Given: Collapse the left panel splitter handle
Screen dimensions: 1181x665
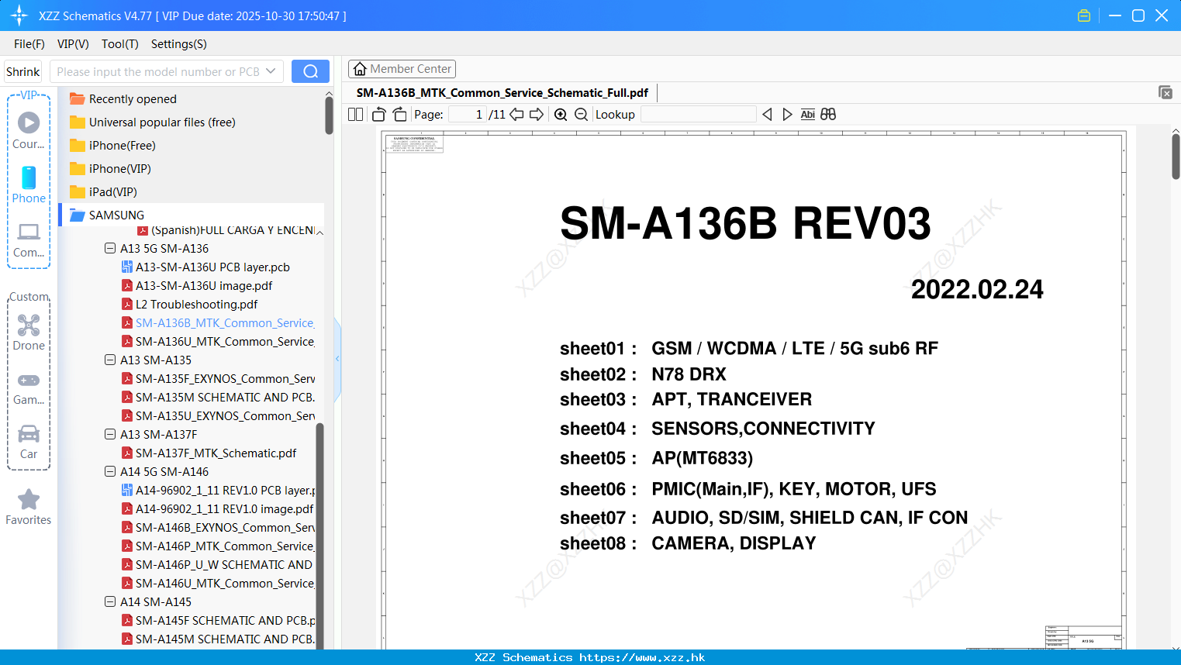Looking at the screenshot, I should (337, 359).
